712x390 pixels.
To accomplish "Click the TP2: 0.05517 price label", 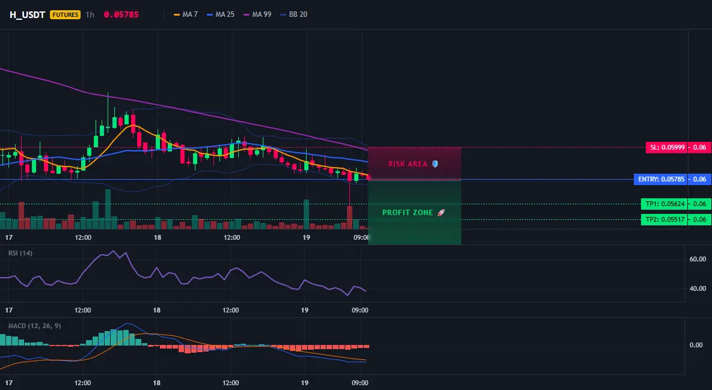I will click(664, 220).
